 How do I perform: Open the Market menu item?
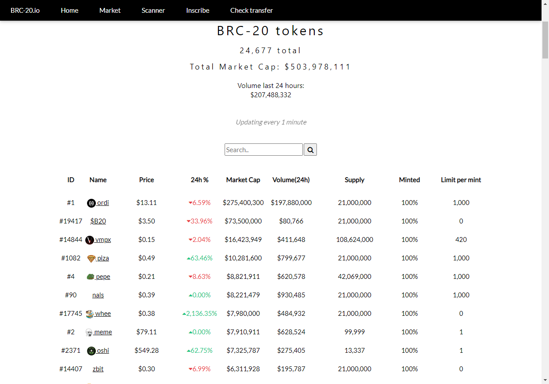(x=110, y=10)
